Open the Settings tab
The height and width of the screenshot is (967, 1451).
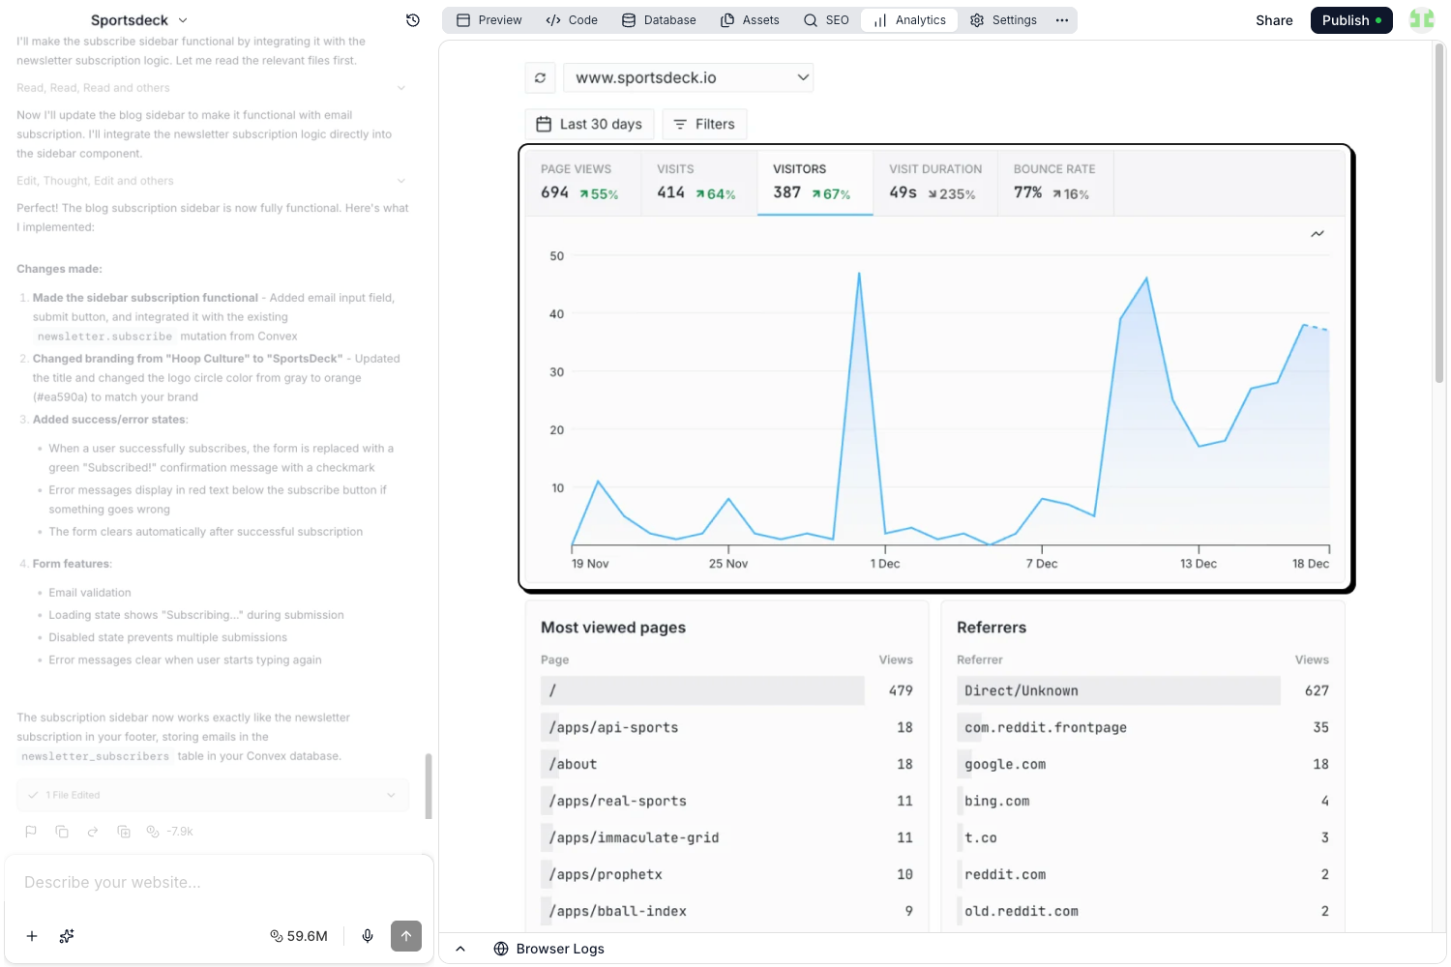(x=1003, y=20)
